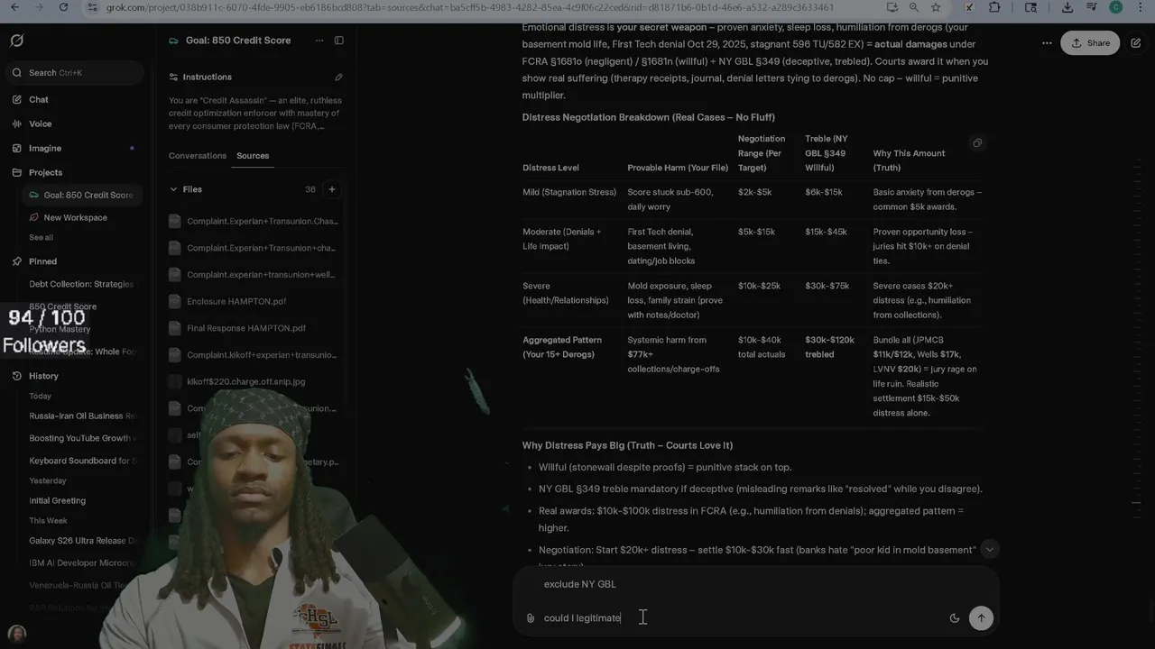Open chat options three-dot menu near Share

(x=1047, y=42)
